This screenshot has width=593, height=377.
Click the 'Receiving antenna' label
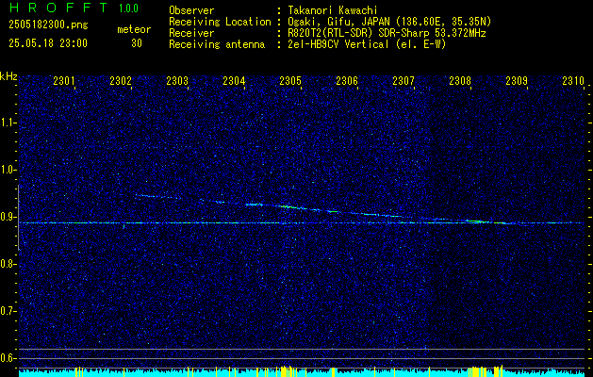217,44
